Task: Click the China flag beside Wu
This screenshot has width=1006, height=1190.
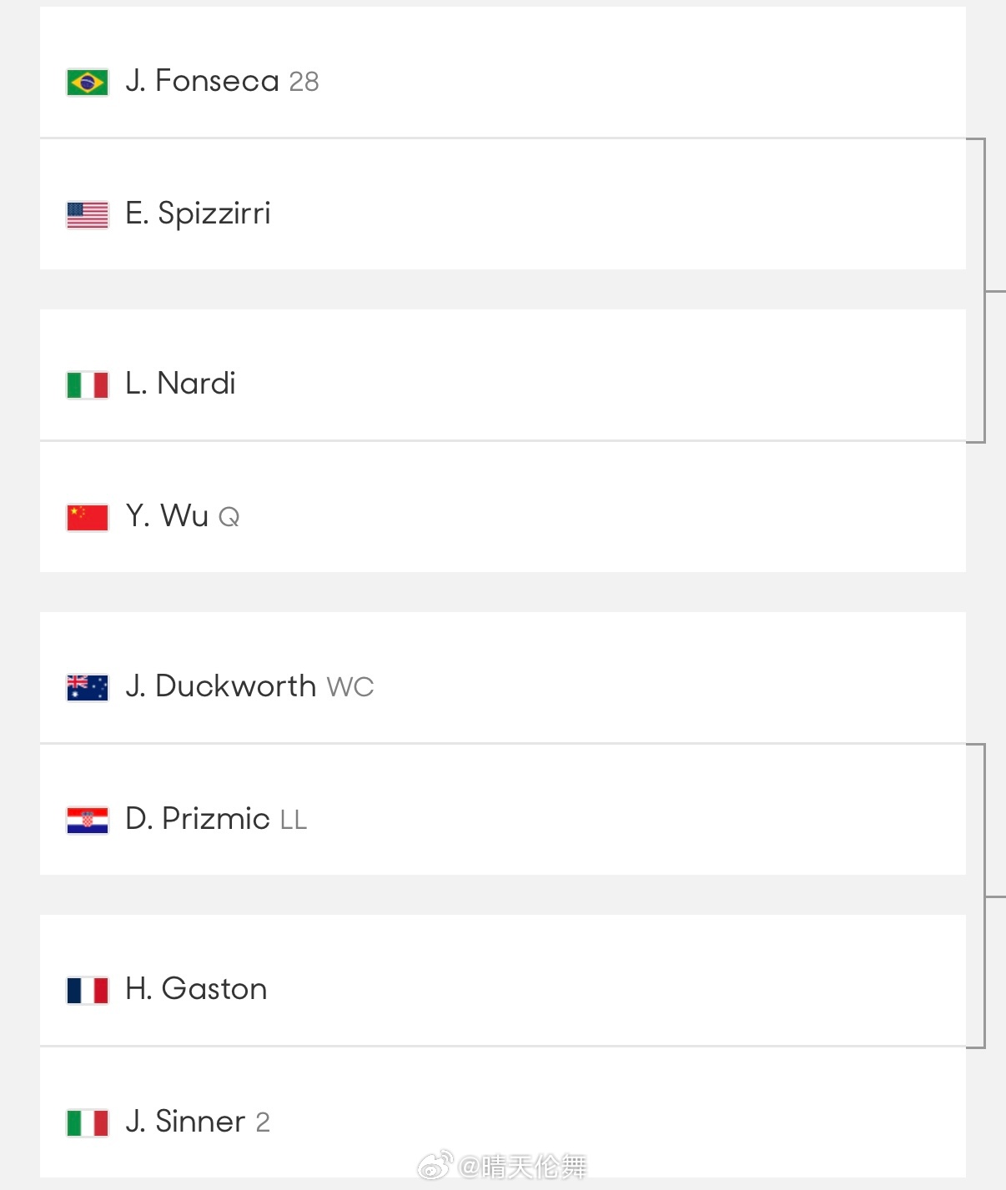Action: click(88, 518)
